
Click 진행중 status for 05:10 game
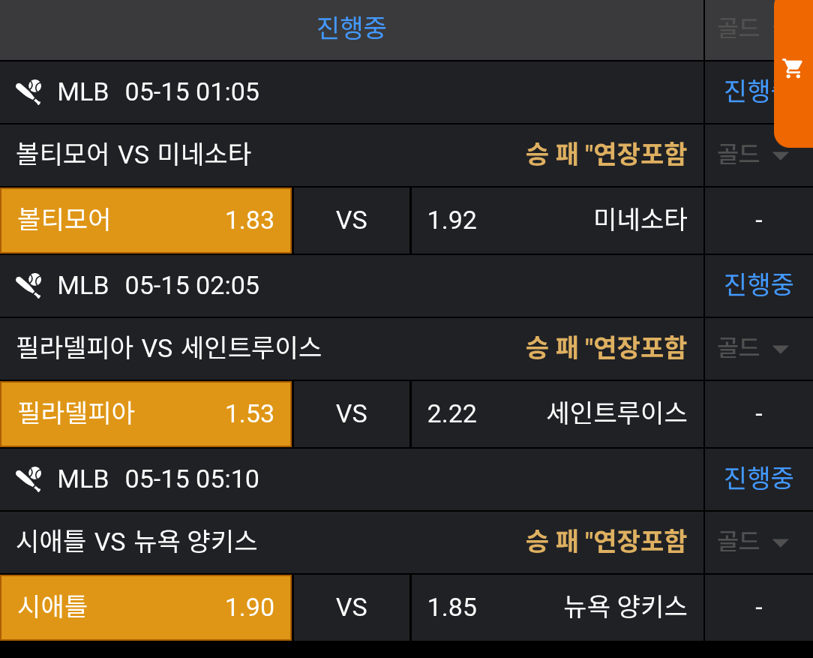758,479
